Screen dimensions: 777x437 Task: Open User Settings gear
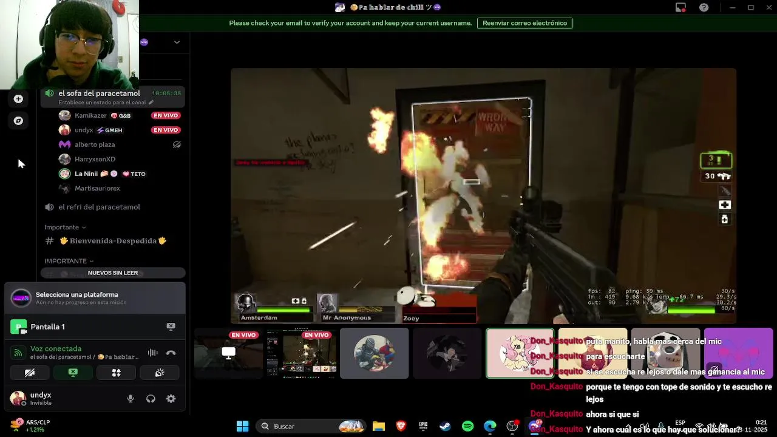tap(171, 399)
